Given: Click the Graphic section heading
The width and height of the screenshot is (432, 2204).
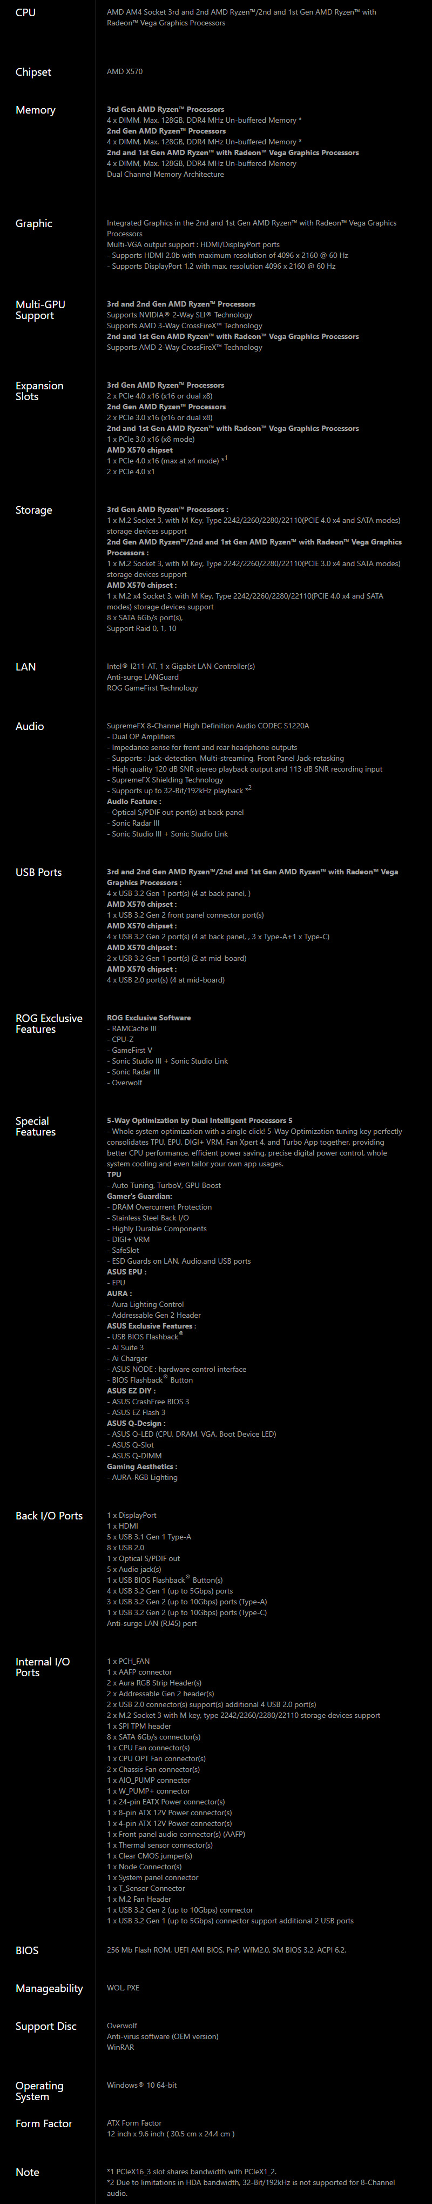Looking at the screenshot, I should 33,223.
